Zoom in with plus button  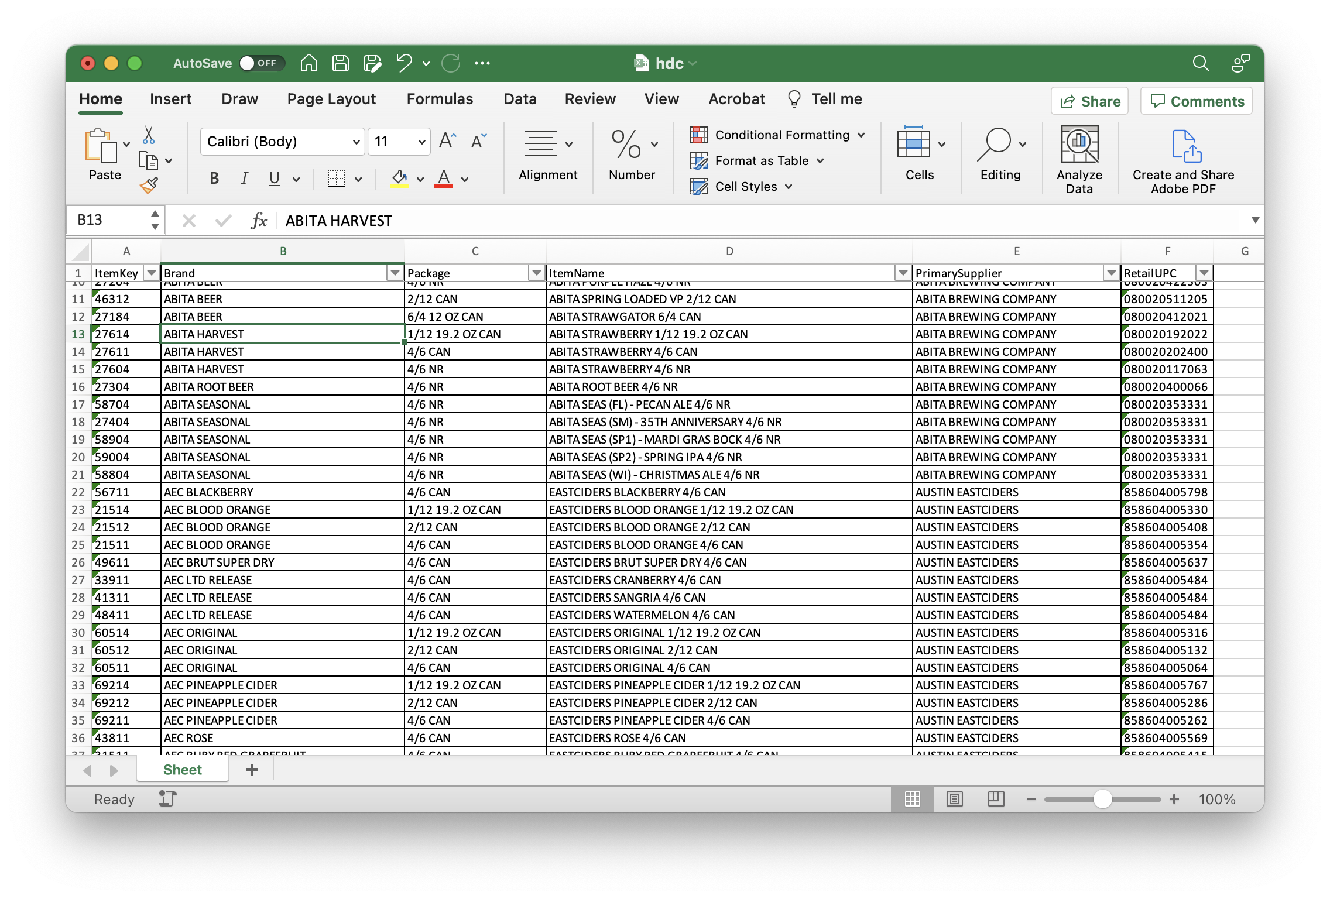point(1174,799)
